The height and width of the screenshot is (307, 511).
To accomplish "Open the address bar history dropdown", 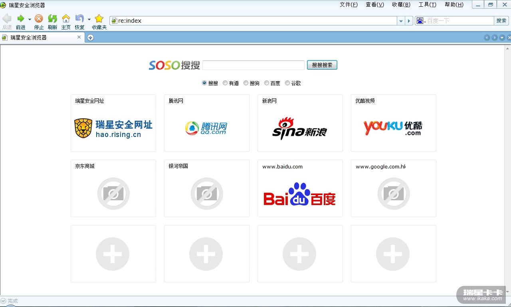I will [x=401, y=21].
